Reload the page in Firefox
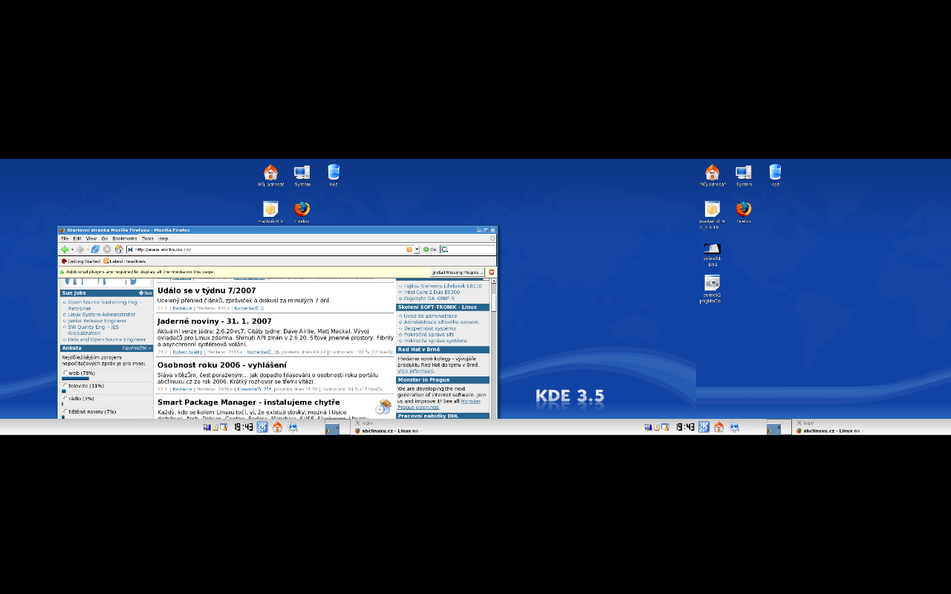Image resolution: width=951 pixels, height=594 pixels. coord(96,249)
